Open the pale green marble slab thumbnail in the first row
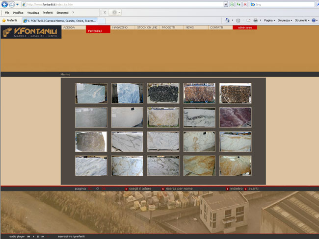 click(x=91, y=94)
